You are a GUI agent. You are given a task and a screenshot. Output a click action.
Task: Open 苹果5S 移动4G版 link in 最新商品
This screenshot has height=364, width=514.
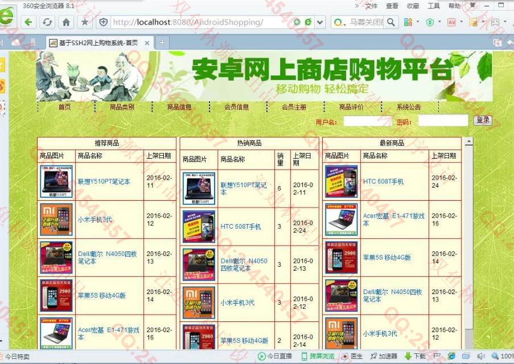[x=387, y=258]
